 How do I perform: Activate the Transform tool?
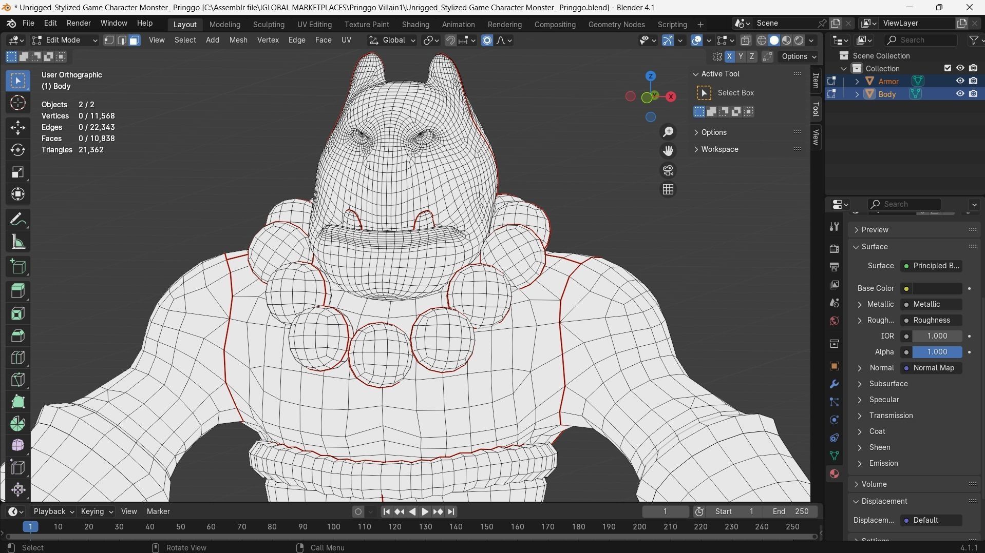coord(18,194)
